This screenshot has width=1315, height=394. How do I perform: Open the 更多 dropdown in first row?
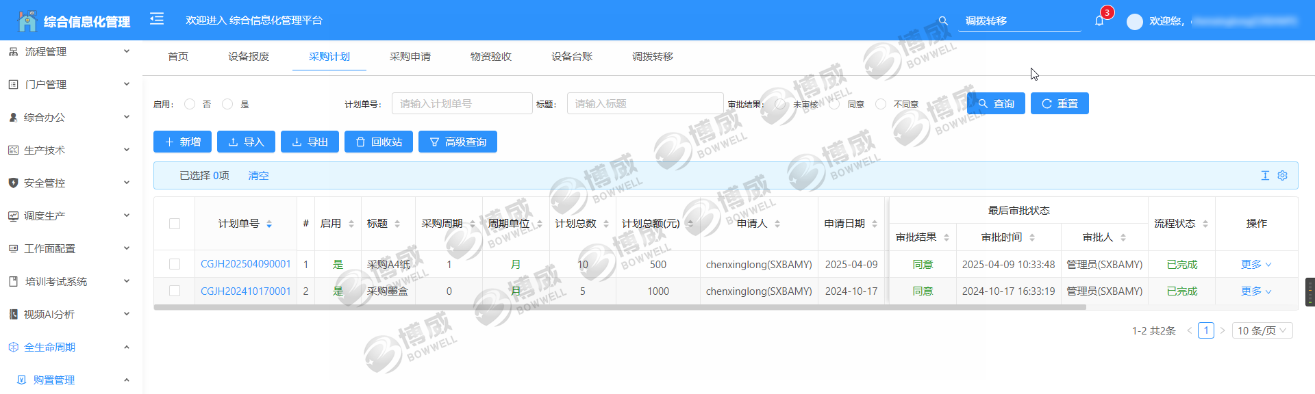(1256, 264)
